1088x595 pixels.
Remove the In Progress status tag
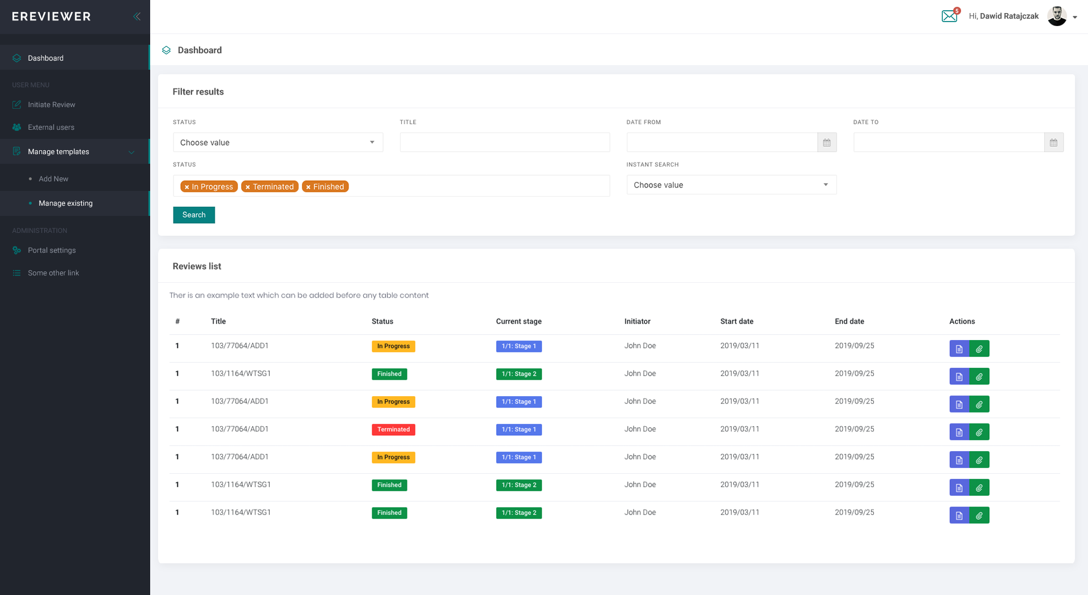[x=187, y=187]
